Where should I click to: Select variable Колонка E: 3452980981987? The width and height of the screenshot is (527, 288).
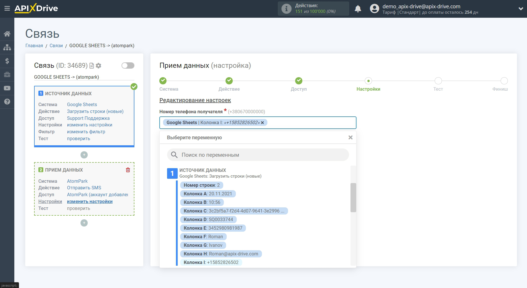click(213, 228)
